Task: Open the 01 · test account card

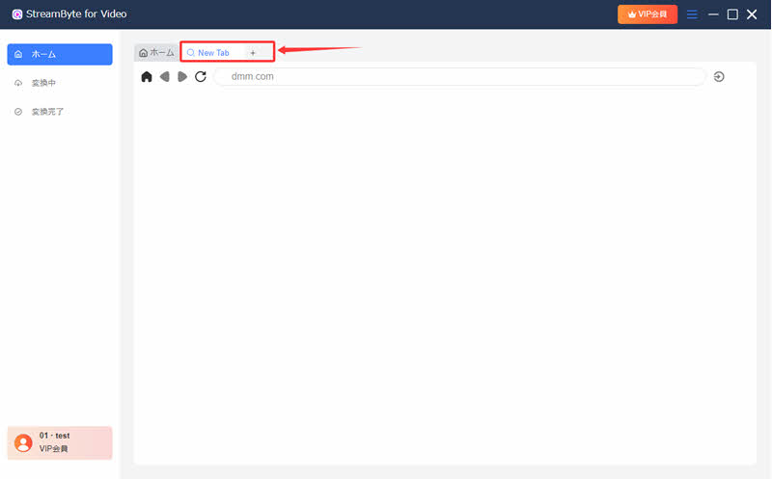Action: point(60,442)
